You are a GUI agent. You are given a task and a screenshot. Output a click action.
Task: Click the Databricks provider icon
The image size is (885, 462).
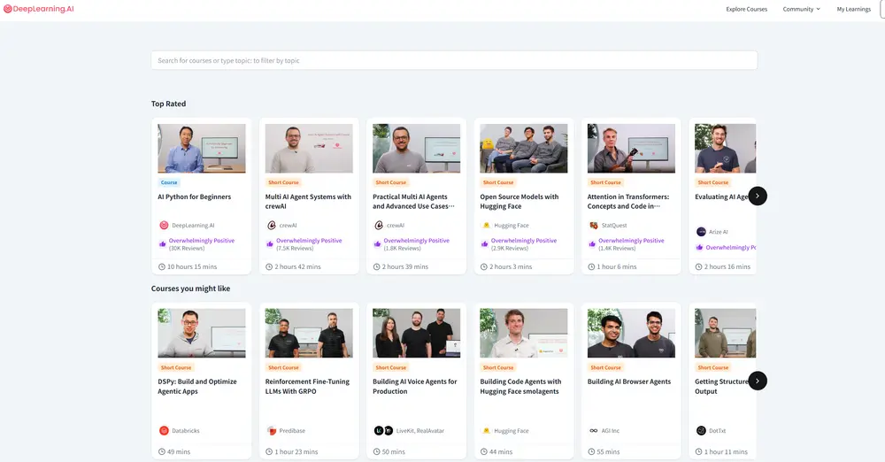coord(164,431)
